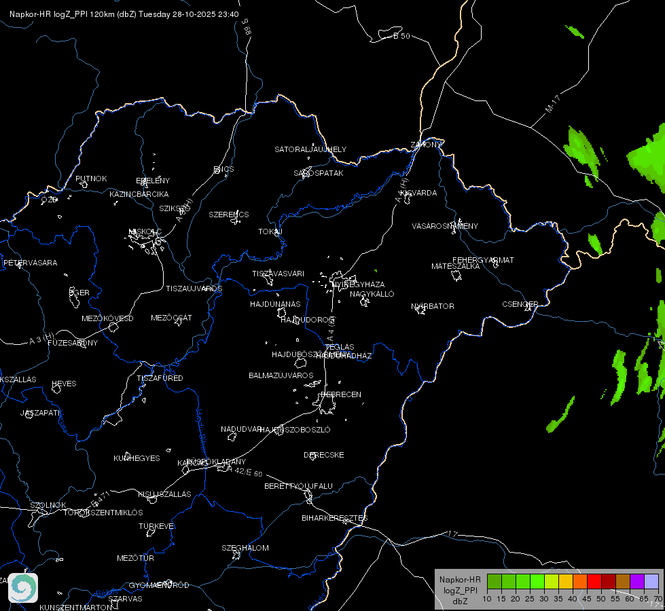The width and height of the screenshot is (665, 611).
Task: Click the MEZŐTÚR city label
Action: [135, 558]
